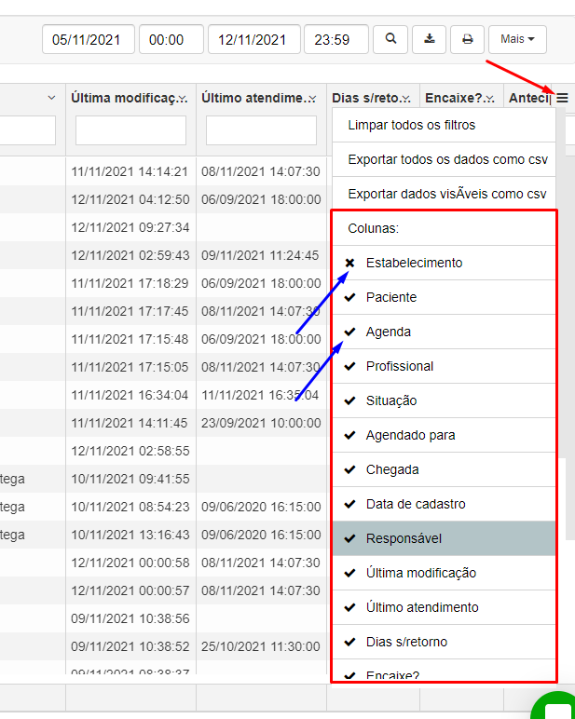The image size is (575, 719).
Task: Click cell 11/11/2021 16:35:04
Action: pos(260,395)
